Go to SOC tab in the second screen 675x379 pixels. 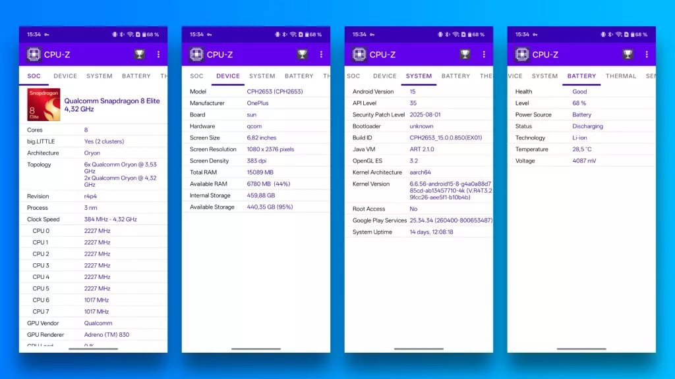point(196,76)
